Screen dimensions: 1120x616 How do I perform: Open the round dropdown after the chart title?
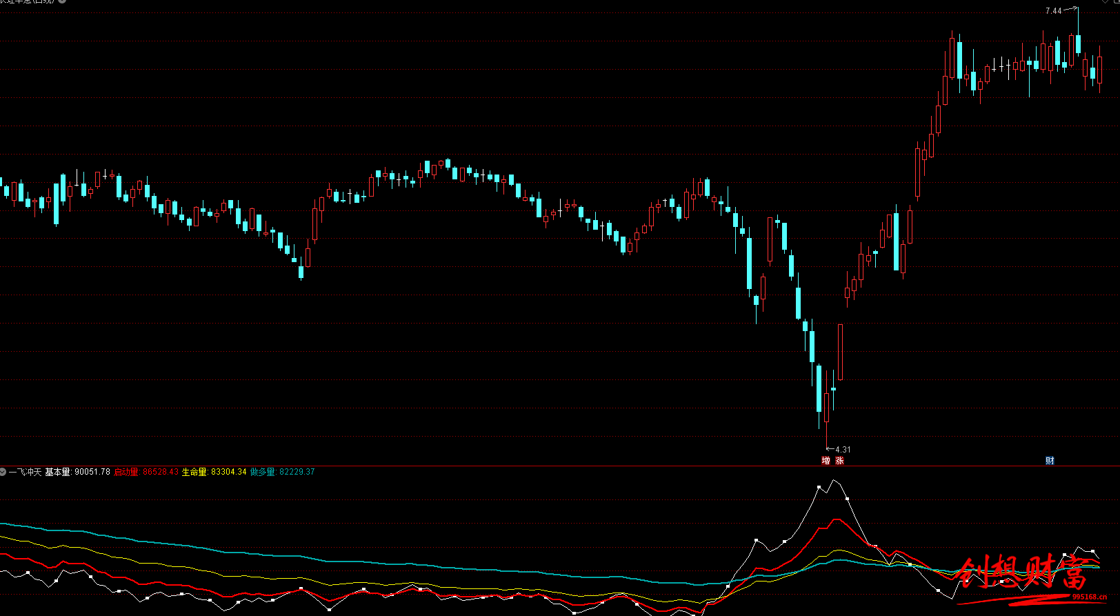(x=61, y=1)
